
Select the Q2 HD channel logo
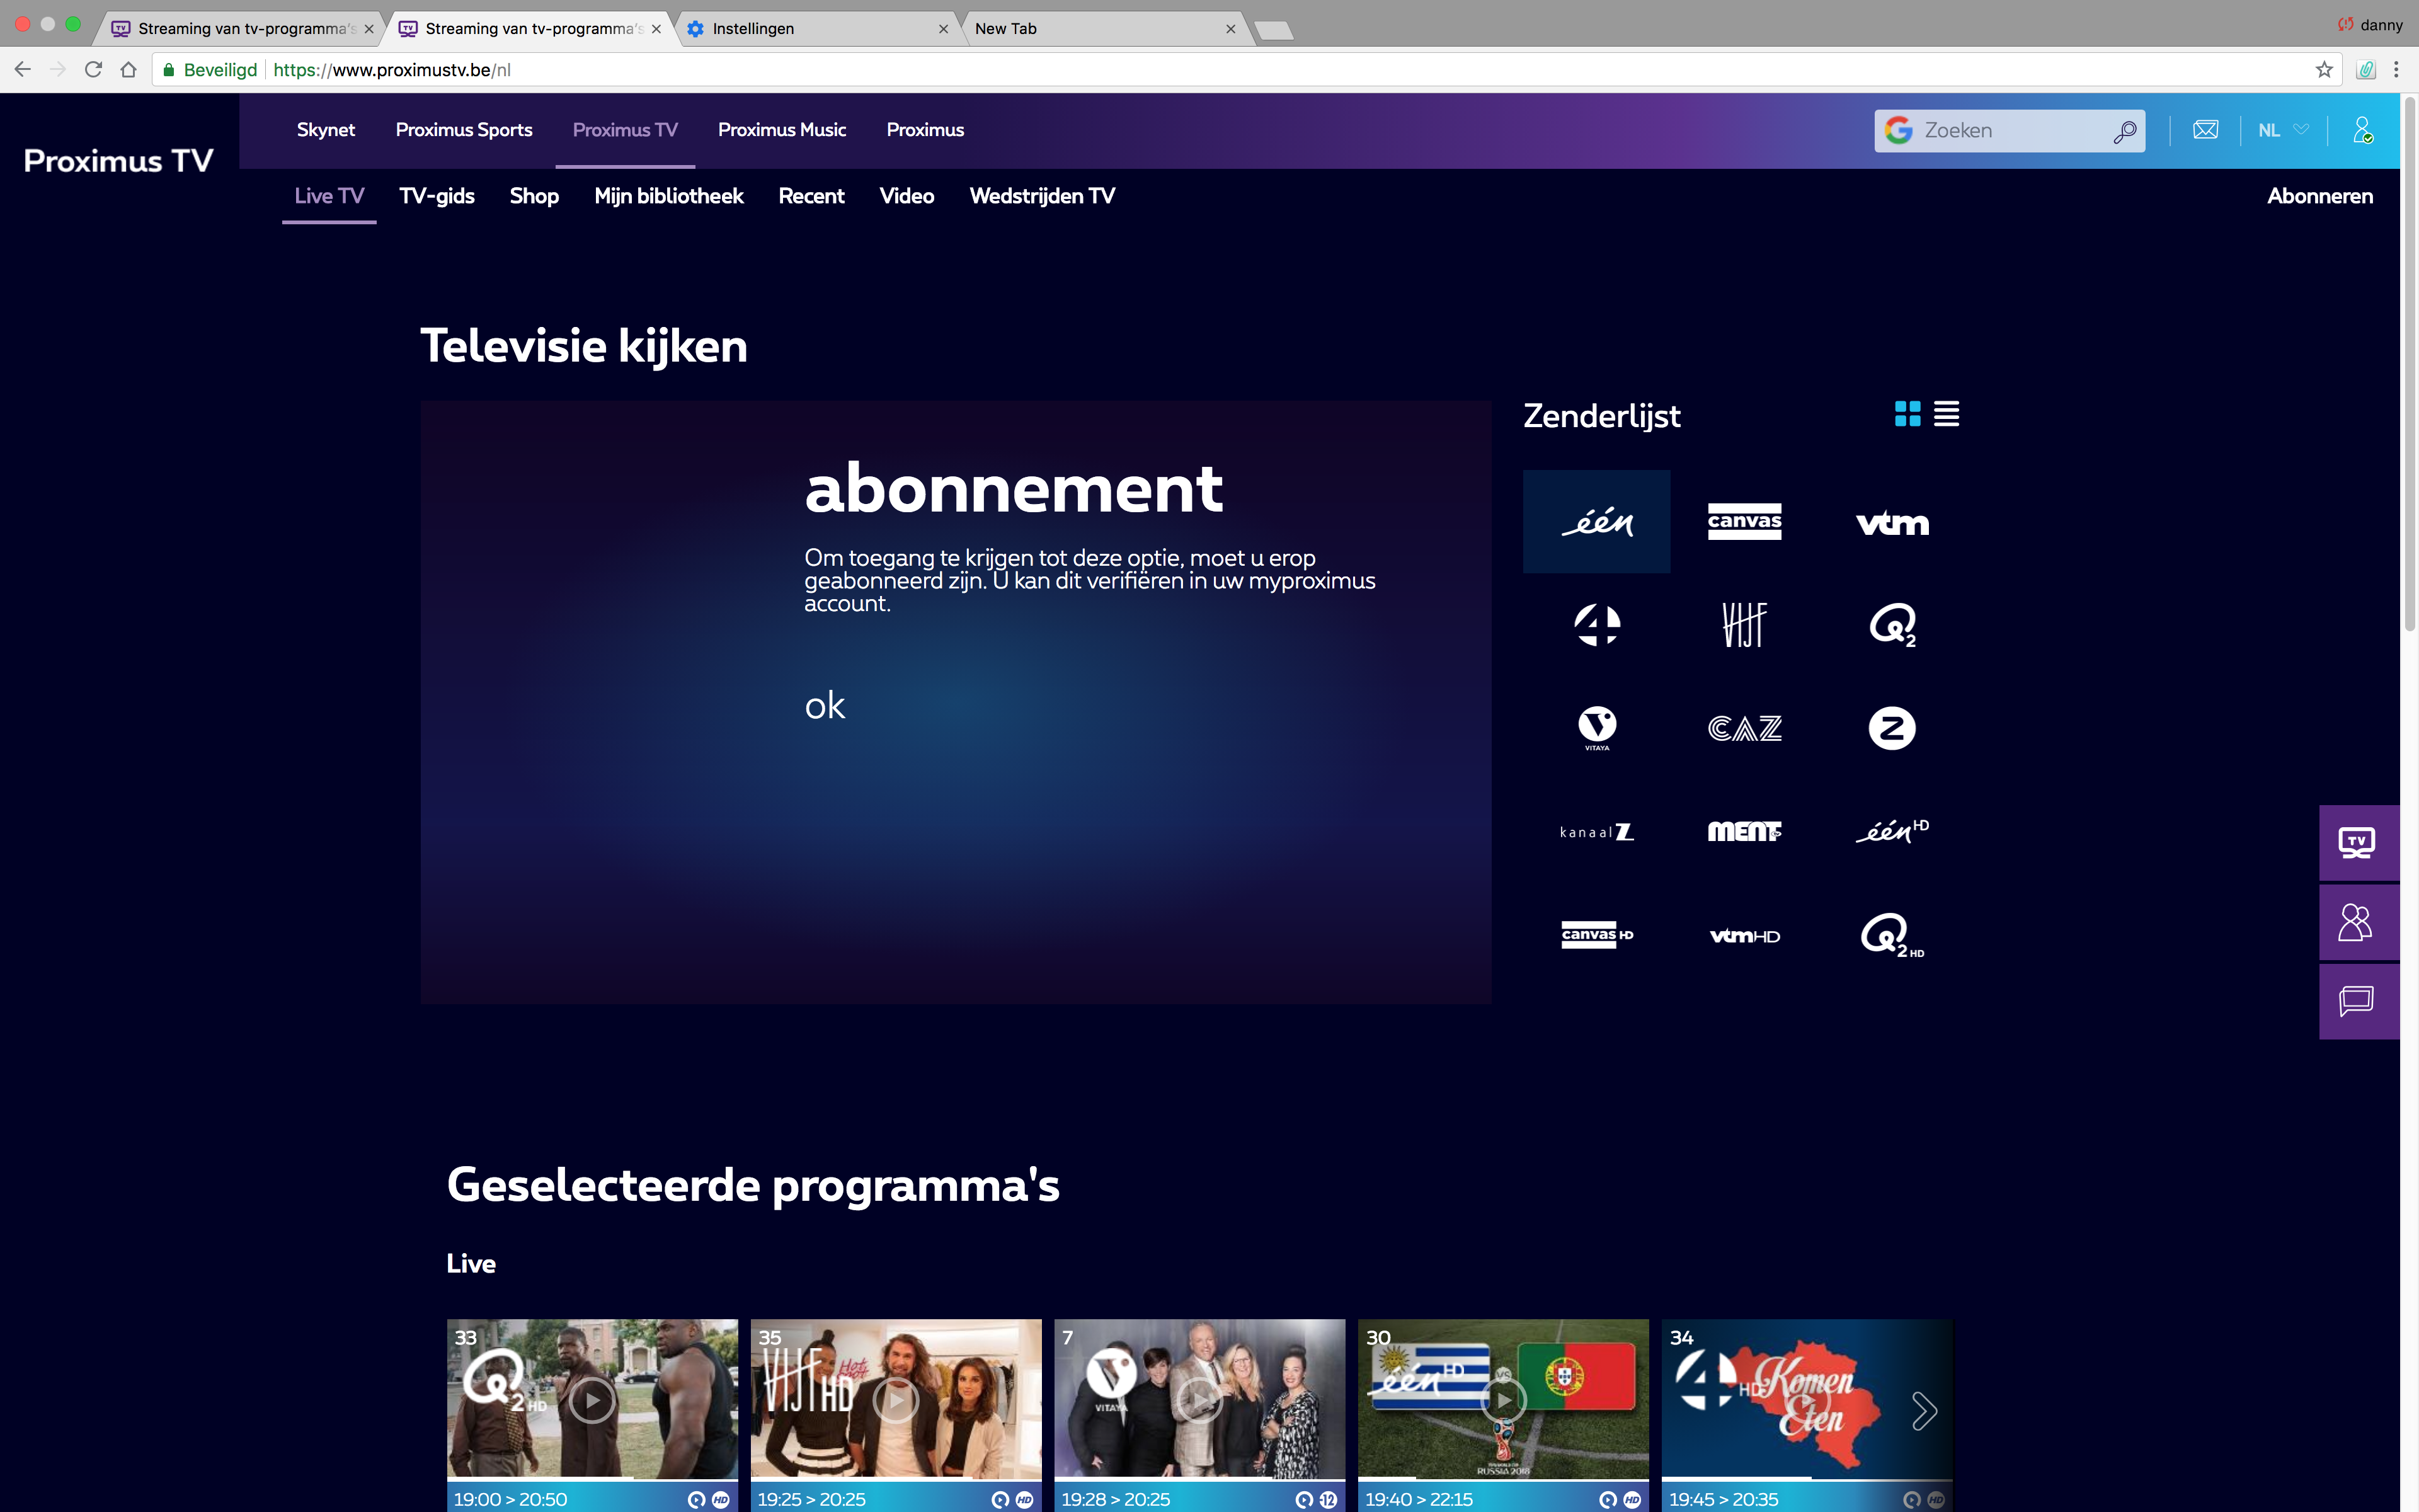pos(1892,936)
